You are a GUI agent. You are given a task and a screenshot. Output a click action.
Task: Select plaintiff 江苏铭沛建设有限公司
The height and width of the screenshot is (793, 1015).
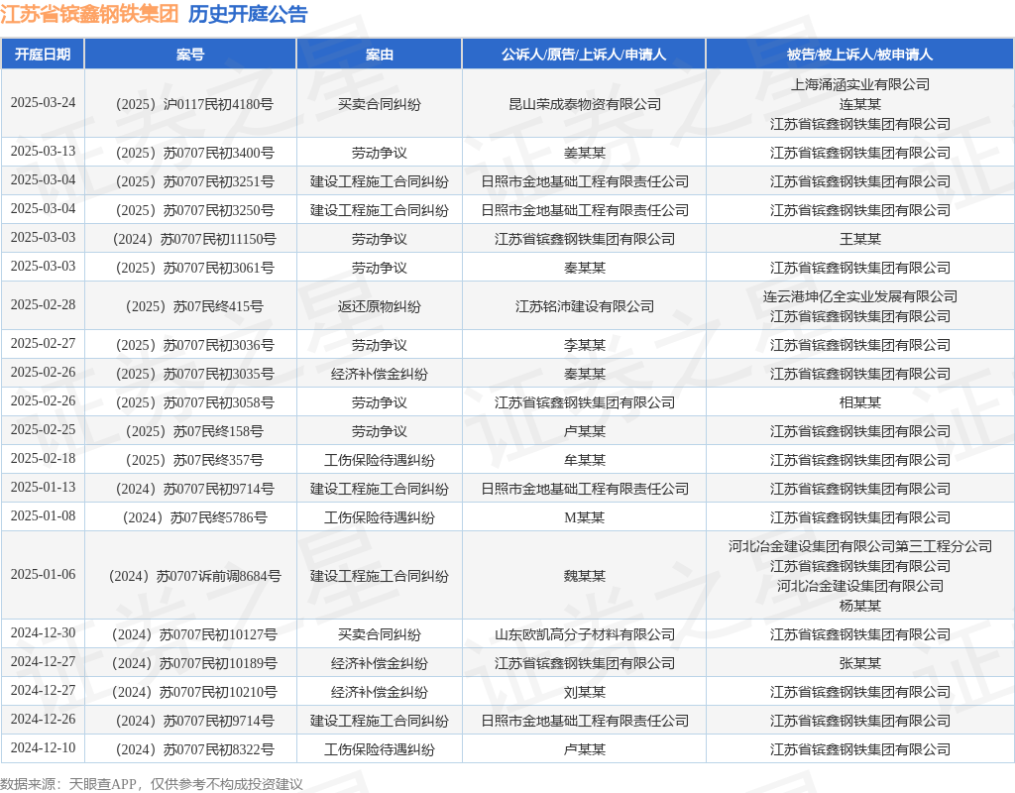pyautogui.click(x=584, y=306)
